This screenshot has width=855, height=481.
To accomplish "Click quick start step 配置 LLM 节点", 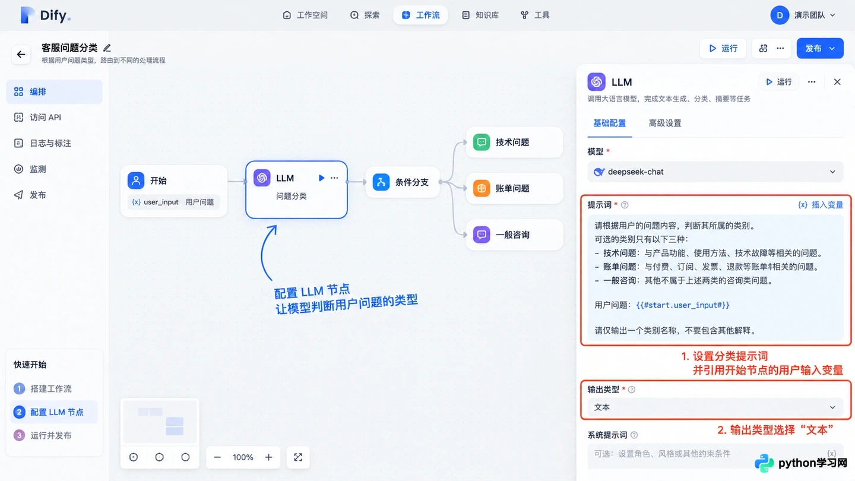I will coord(54,412).
